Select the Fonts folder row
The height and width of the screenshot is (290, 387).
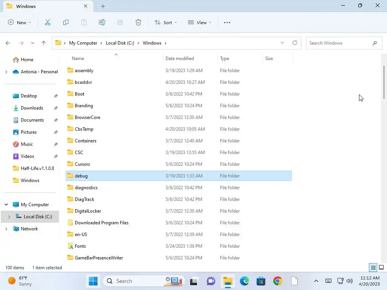pyautogui.click(x=179, y=246)
